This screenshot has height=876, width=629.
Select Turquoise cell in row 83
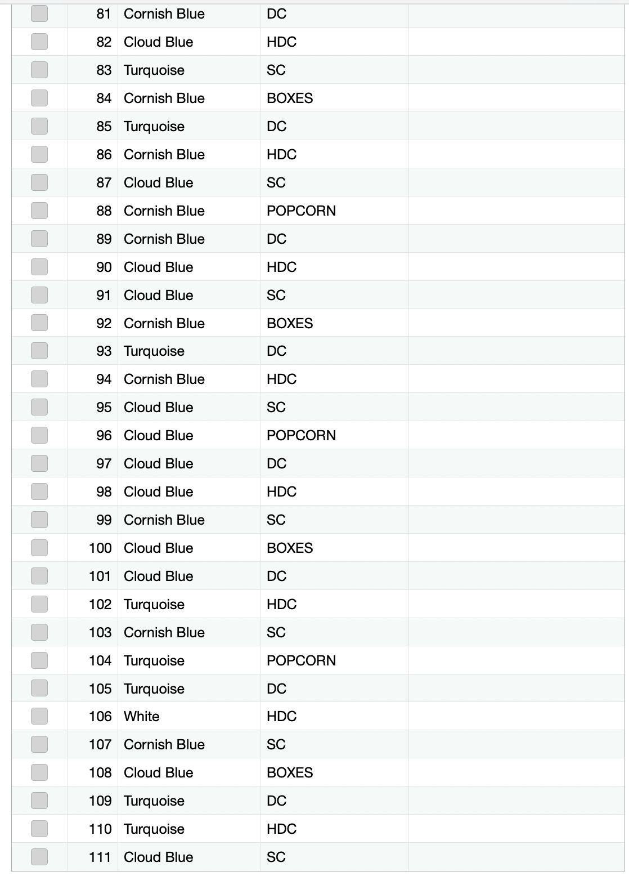189,70
